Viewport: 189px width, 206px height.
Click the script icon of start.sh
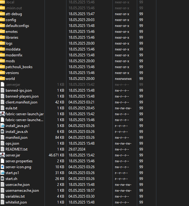2,179
